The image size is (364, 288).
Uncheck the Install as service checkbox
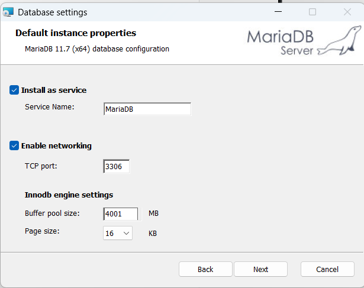[x=14, y=90]
